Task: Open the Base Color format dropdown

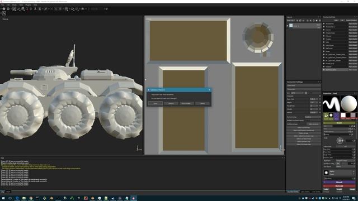Action: (x=314, y=99)
